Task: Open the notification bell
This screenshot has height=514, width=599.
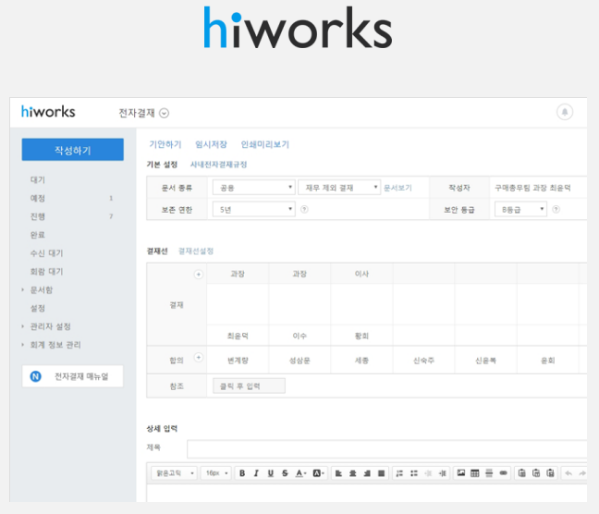Action: click(x=565, y=112)
